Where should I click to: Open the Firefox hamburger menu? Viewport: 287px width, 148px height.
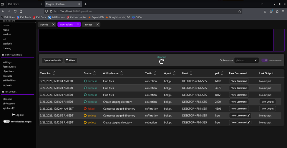click(x=283, y=11)
